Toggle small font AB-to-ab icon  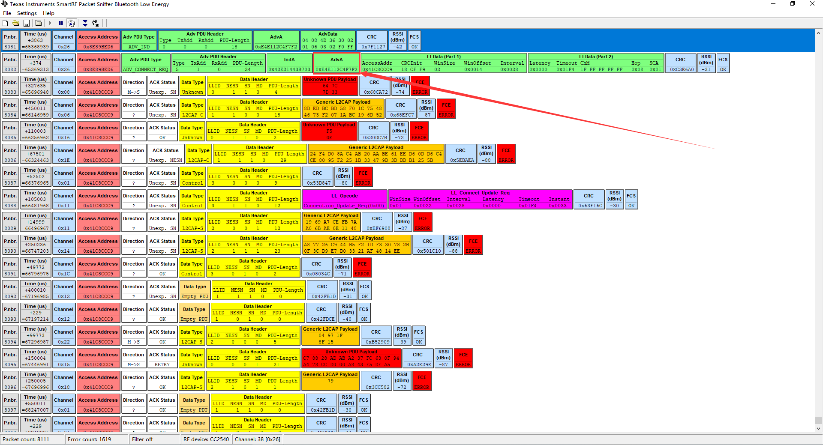[96, 23]
